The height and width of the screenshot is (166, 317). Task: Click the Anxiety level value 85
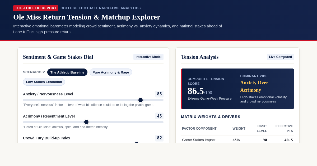(159, 94)
